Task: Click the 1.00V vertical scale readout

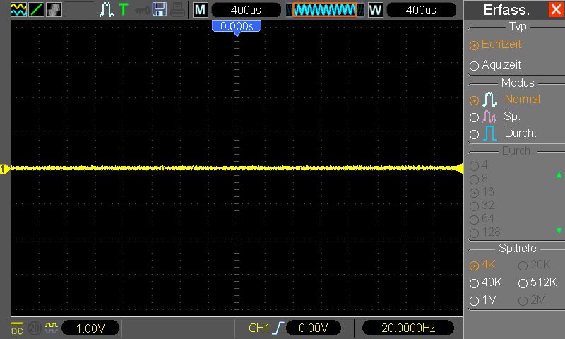Action: tap(90, 328)
